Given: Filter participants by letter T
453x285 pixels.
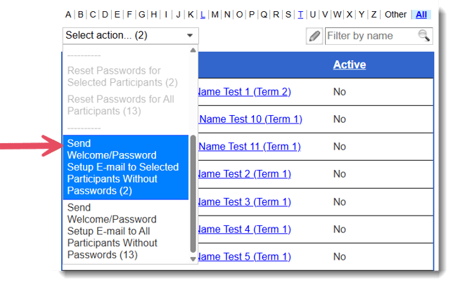Looking at the screenshot, I should coord(300,14).
